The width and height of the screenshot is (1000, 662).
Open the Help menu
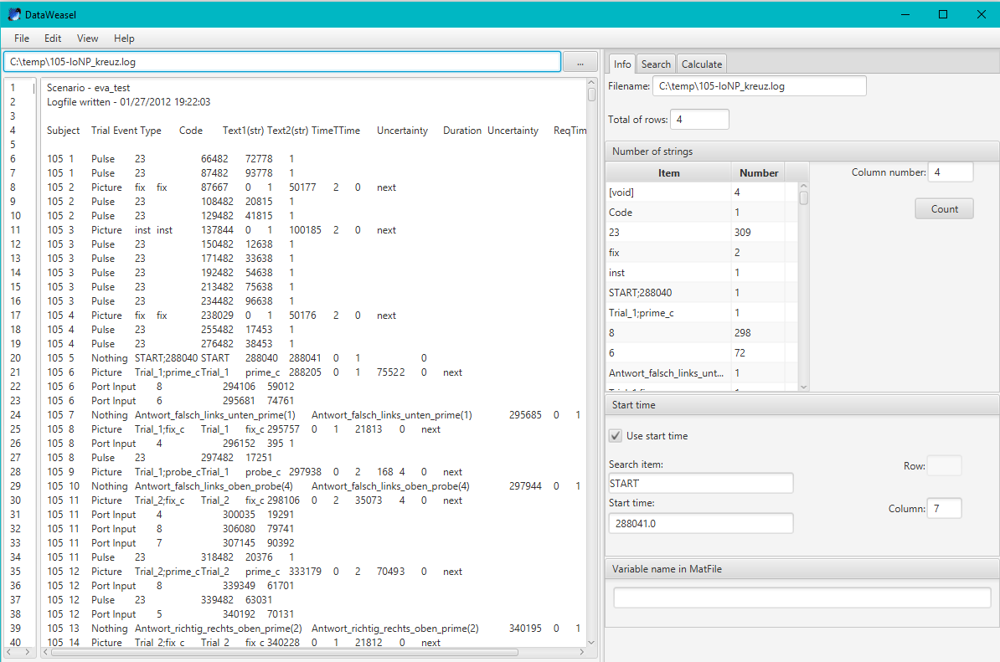pos(124,38)
